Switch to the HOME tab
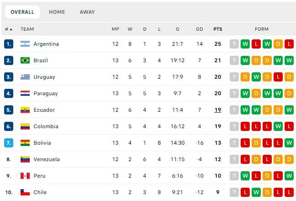 click(57, 12)
